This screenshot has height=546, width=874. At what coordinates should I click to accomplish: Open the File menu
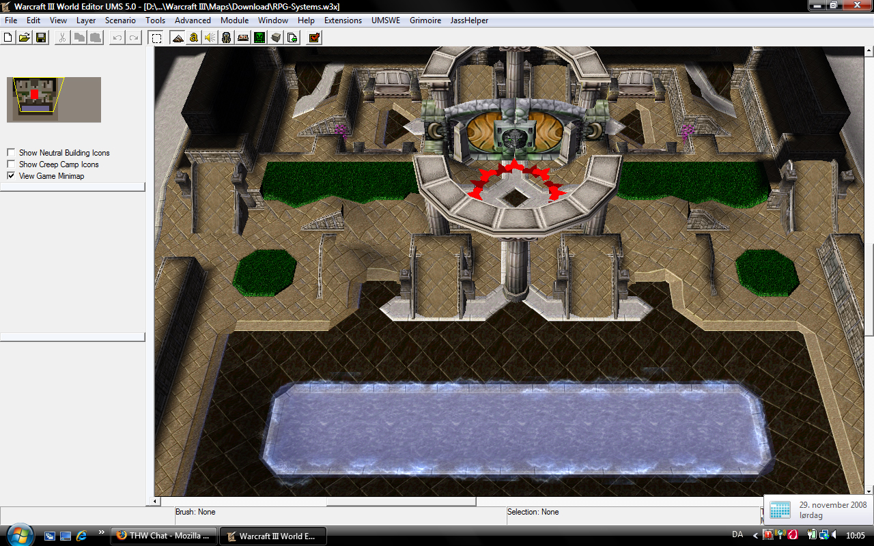(11, 20)
